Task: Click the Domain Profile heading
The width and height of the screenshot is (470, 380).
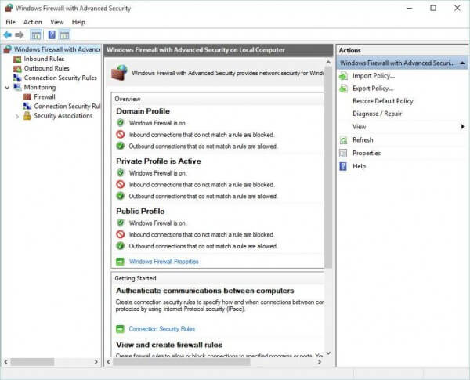Action: pyautogui.click(x=143, y=111)
